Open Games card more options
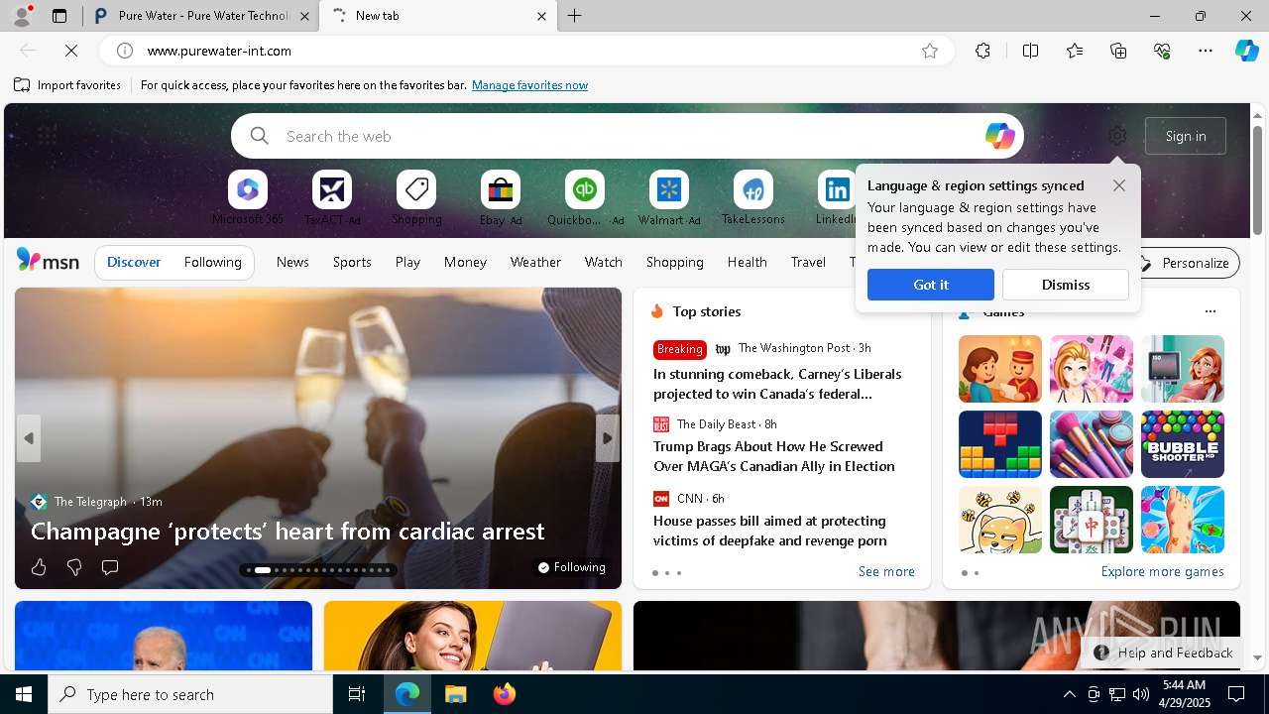Screen dimensions: 1269x714 [x=1210, y=311]
